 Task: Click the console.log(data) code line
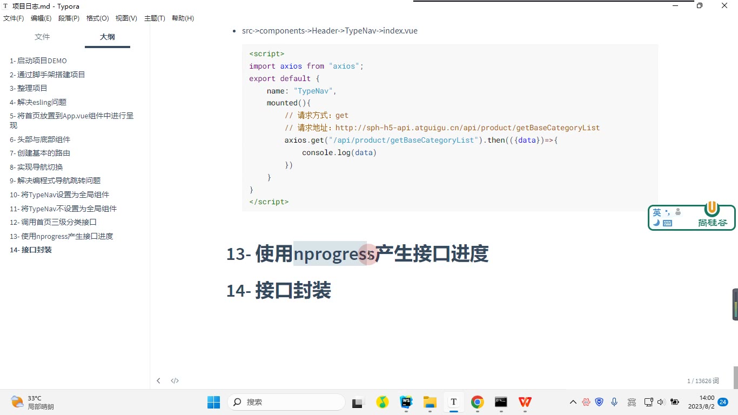[339, 152]
